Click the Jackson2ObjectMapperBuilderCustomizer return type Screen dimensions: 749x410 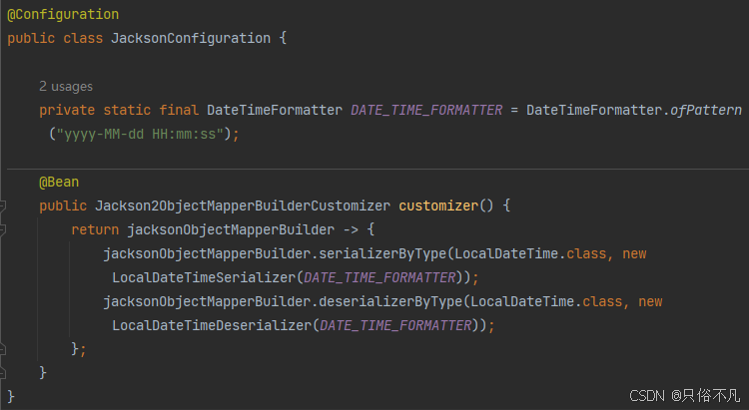pyautogui.click(x=243, y=206)
